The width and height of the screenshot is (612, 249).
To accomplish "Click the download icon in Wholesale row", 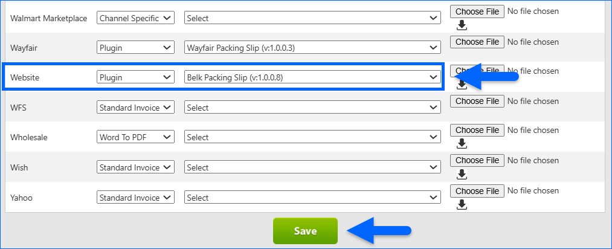I will [x=462, y=143].
